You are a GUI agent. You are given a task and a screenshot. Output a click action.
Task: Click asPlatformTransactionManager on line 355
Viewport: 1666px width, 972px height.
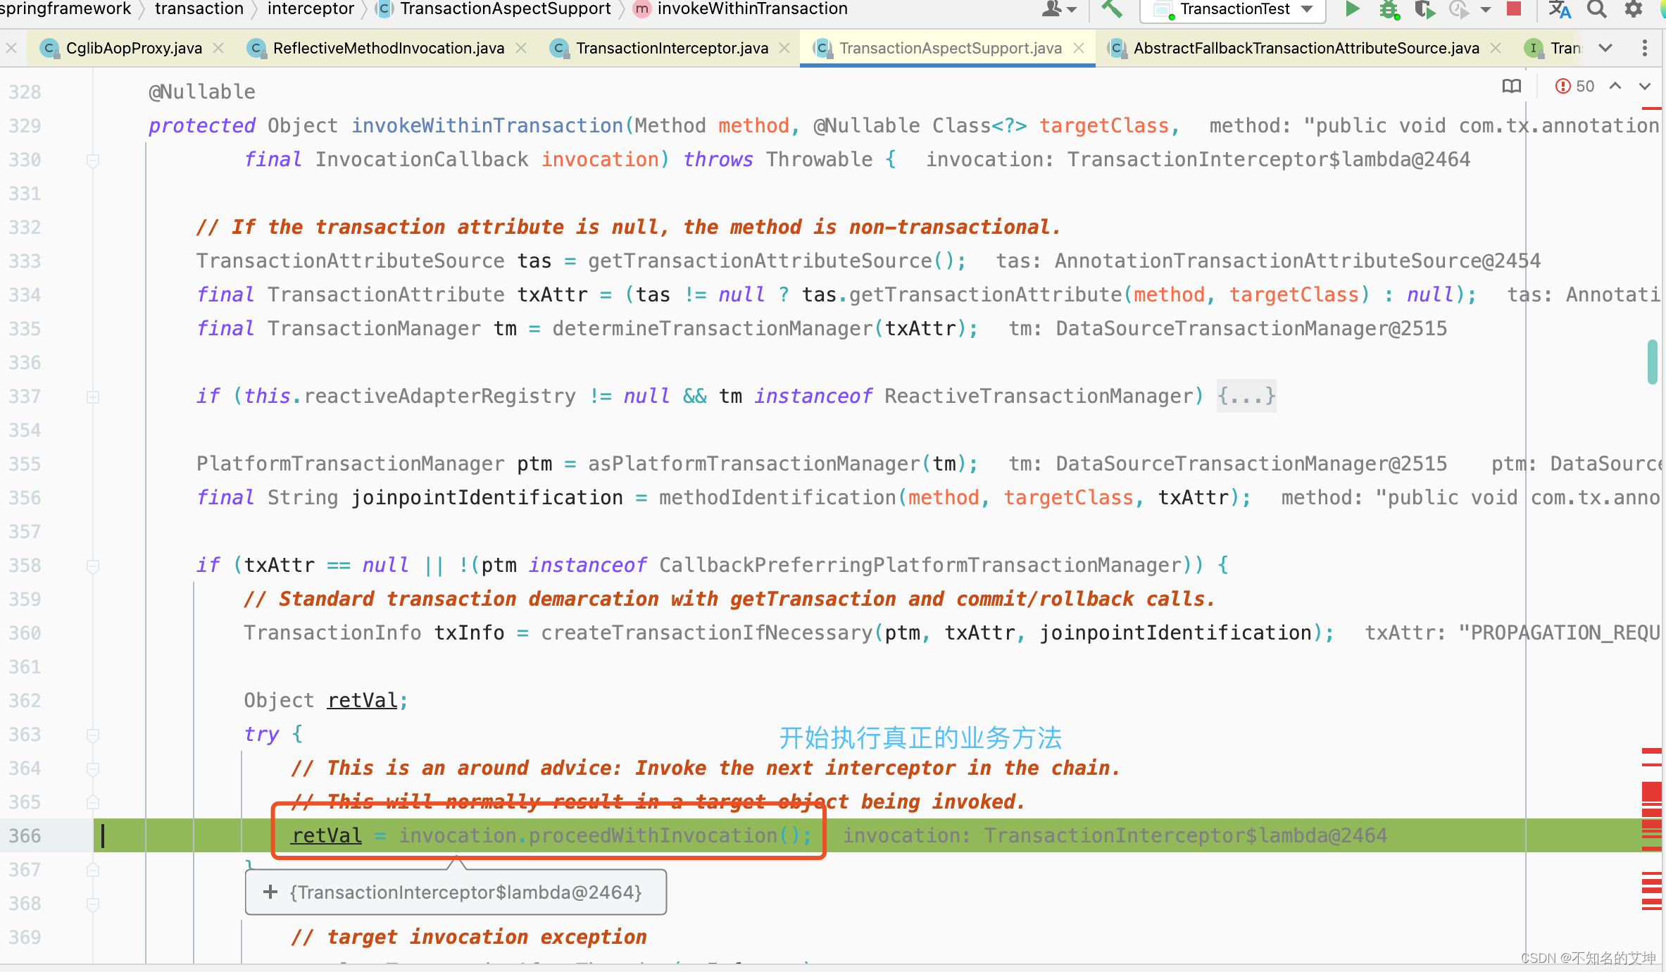(x=754, y=463)
